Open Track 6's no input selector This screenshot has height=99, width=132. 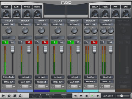click(x=25, y=77)
